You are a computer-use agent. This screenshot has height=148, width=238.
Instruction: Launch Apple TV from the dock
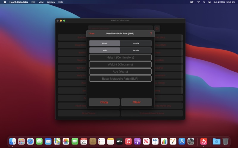click(x=120, y=141)
